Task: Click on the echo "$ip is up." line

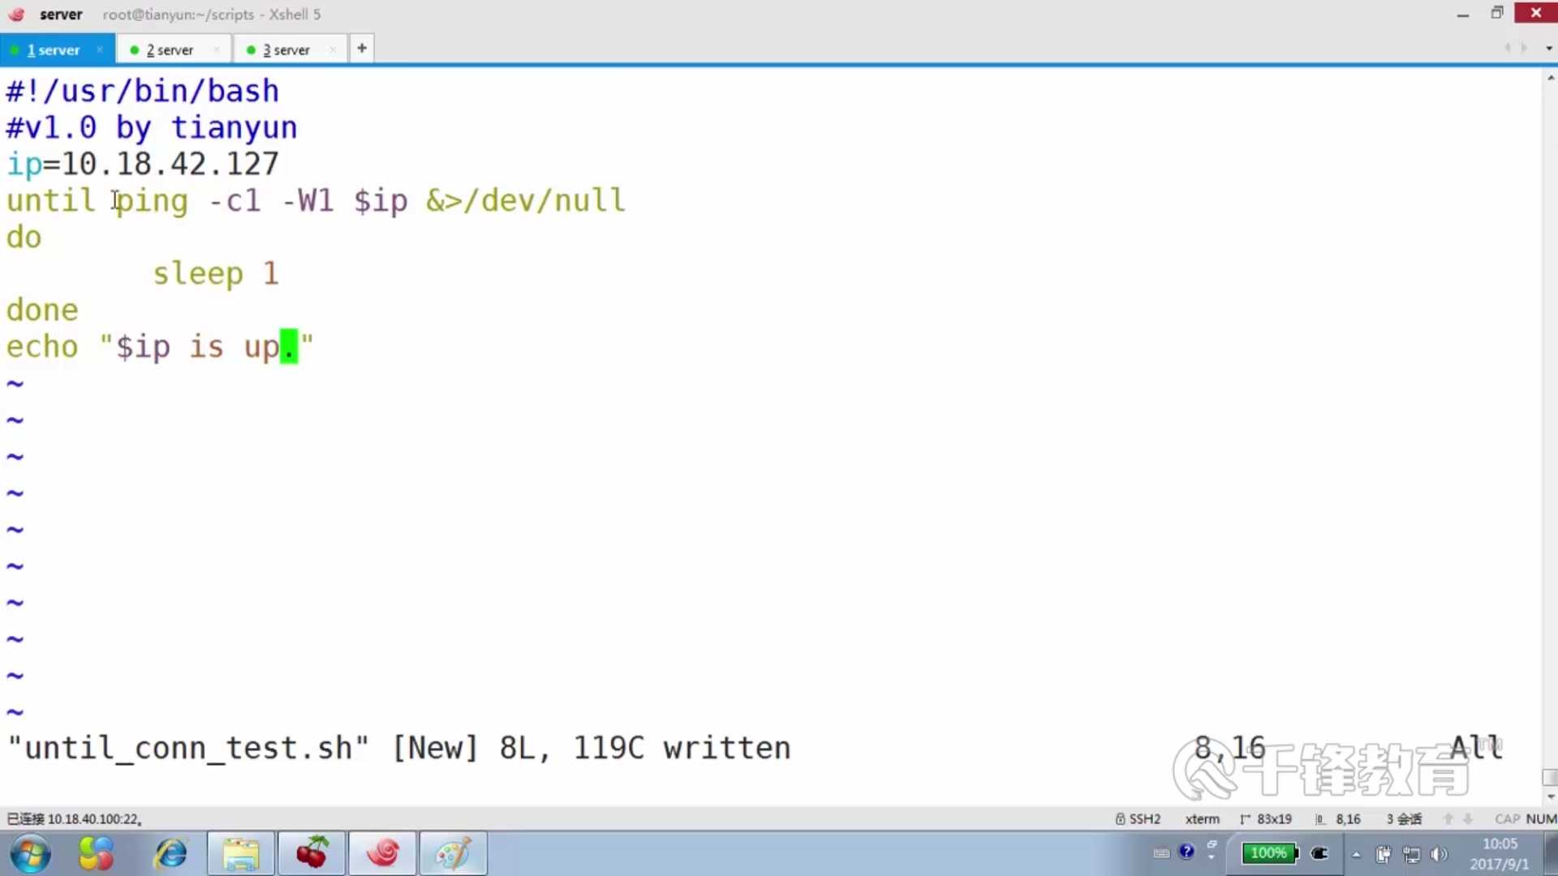Action: click(160, 346)
